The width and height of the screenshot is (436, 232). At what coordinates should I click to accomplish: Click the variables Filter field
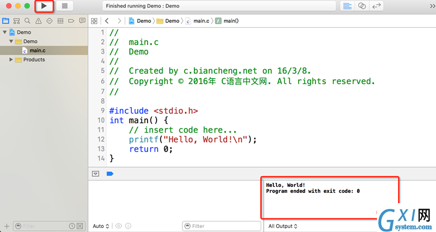[x=222, y=226]
